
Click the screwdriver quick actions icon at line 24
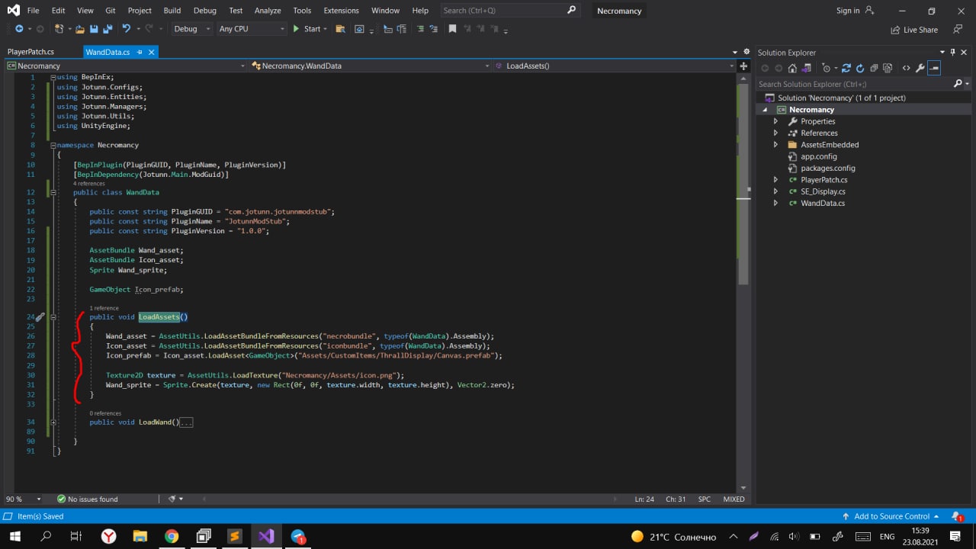(x=40, y=316)
